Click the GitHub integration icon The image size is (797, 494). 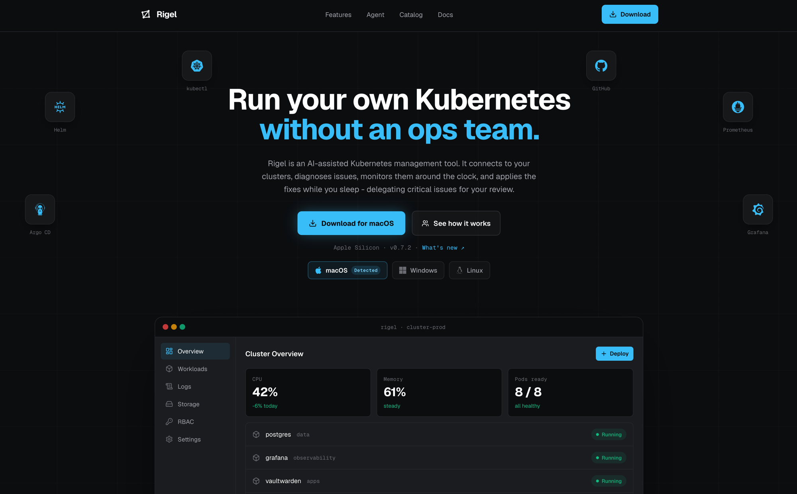point(601,66)
